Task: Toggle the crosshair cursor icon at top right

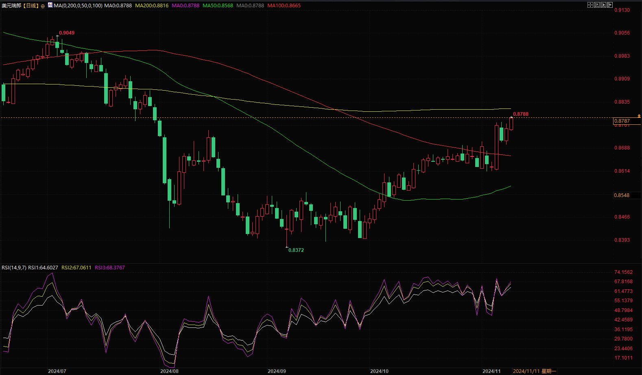Action: 590,5
